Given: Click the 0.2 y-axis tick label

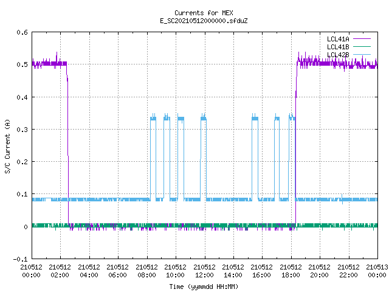Looking at the screenshot, I should 22,162.
